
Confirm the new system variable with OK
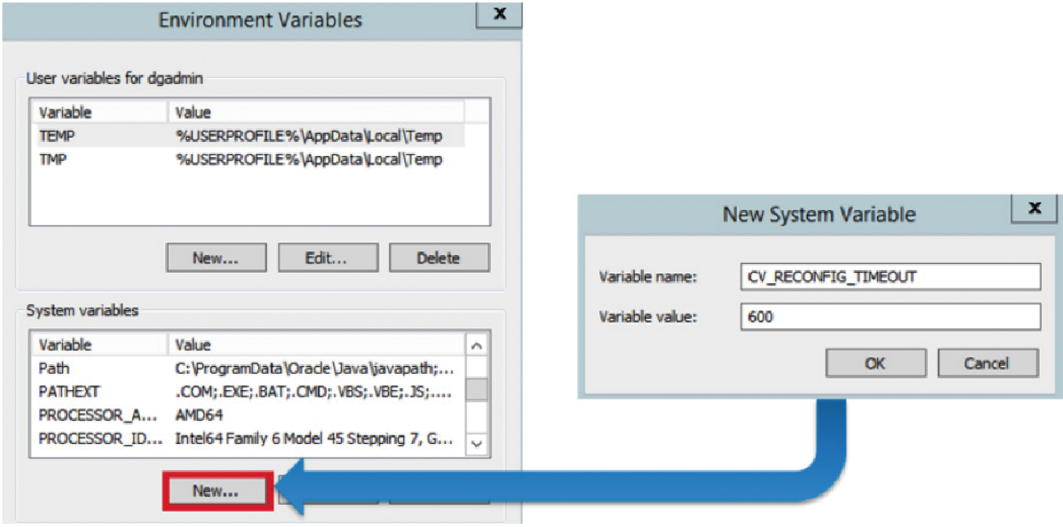click(x=875, y=364)
